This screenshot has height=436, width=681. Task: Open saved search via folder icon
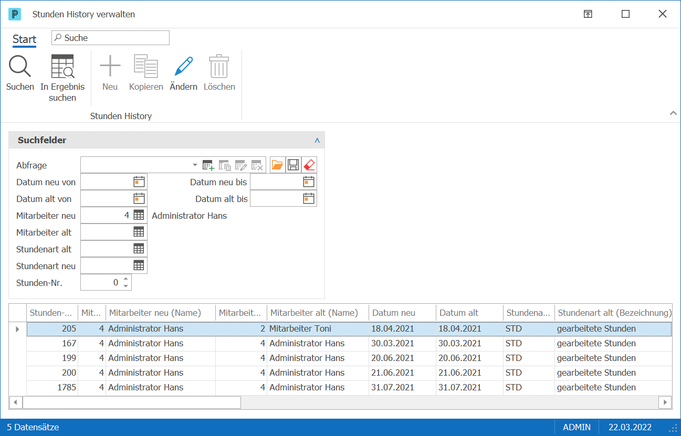[277, 165]
